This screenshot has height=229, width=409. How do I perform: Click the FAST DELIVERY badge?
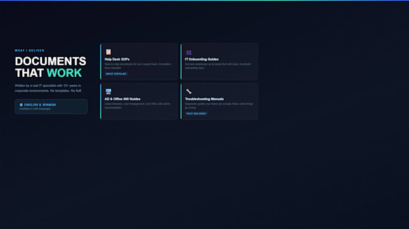[x=196, y=113]
